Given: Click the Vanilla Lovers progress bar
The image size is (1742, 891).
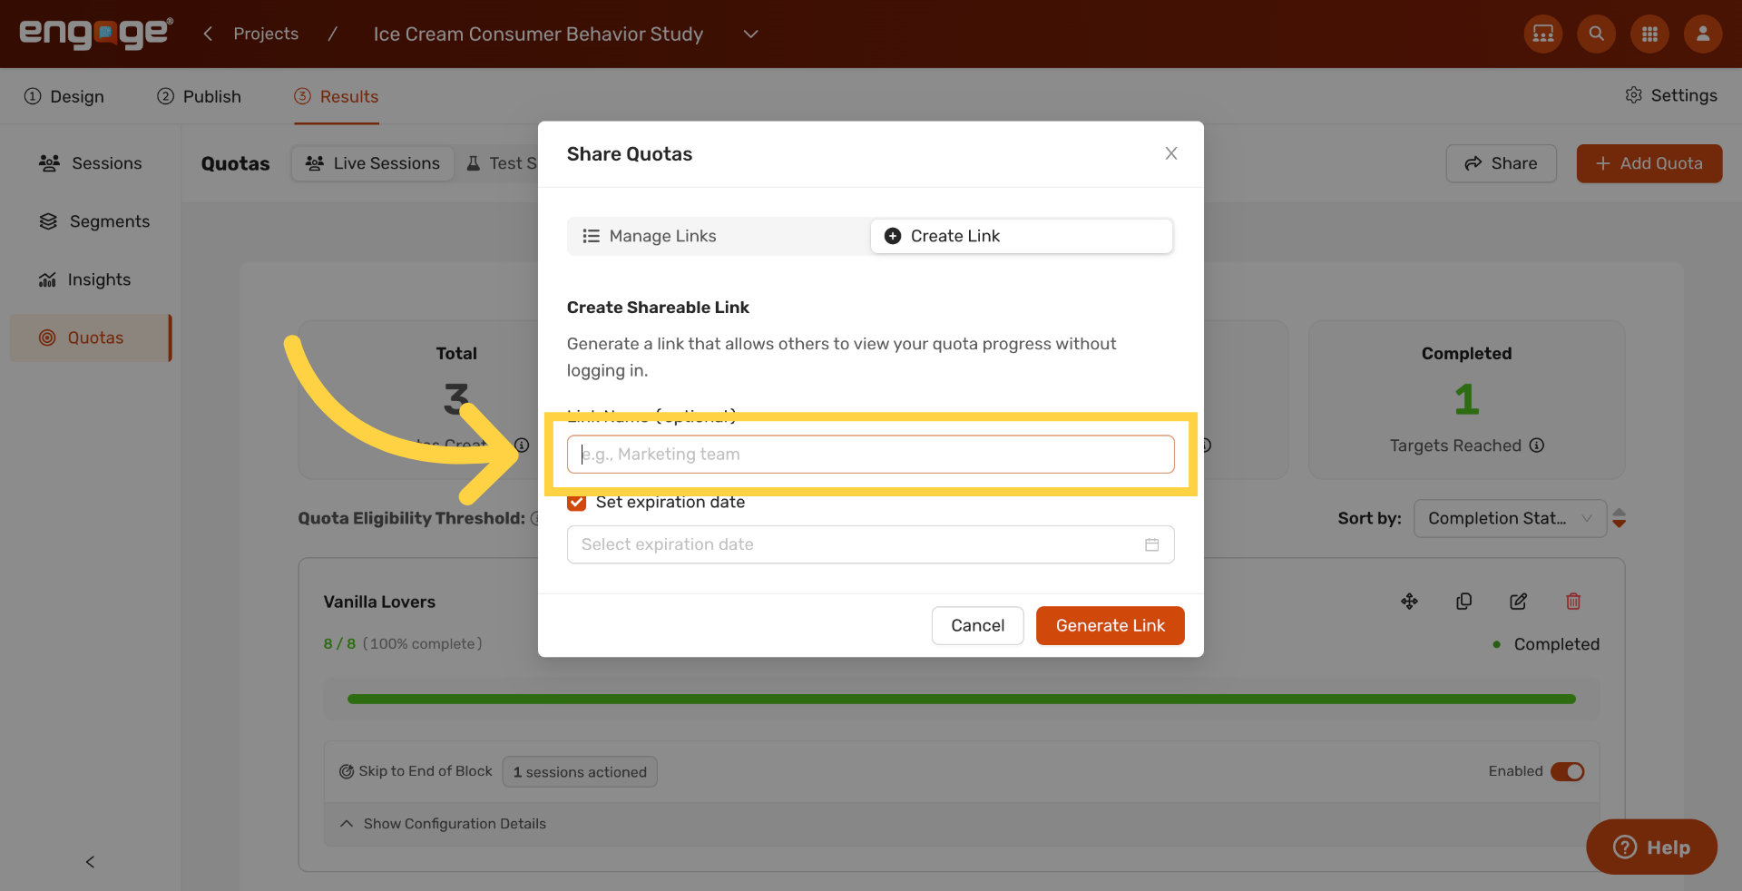Looking at the screenshot, I should point(962,700).
